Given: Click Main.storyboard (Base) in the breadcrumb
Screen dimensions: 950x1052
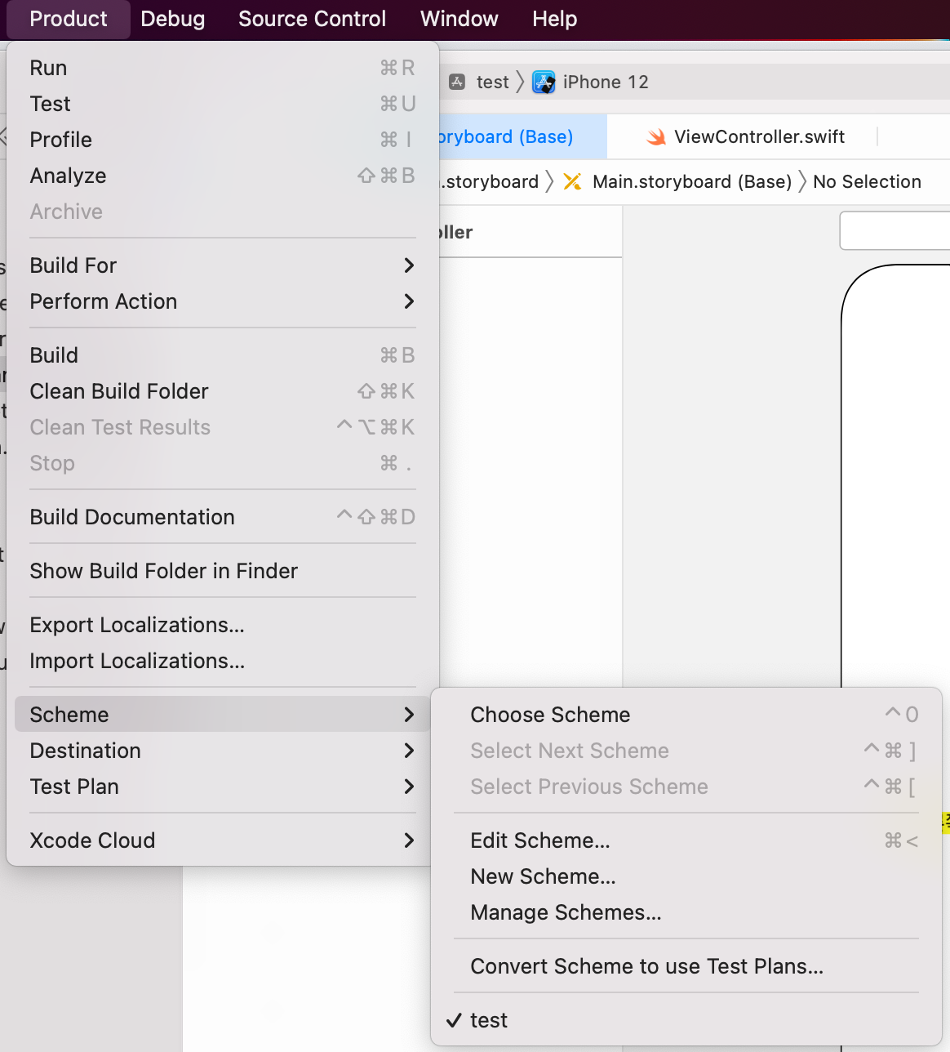Looking at the screenshot, I should [692, 181].
